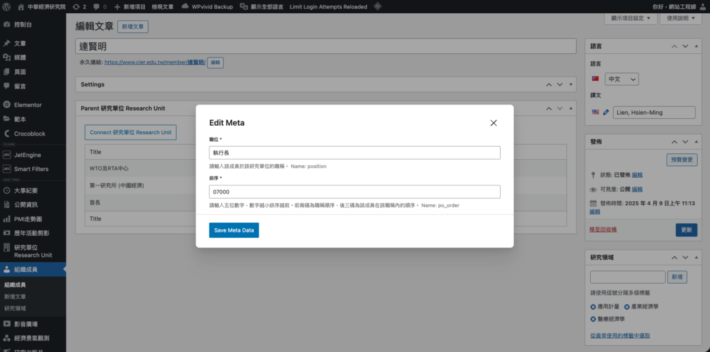This screenshot has width=710, height=352.
Task: Toggle the Settings panel collapse arrow
Action: (569, 84)
